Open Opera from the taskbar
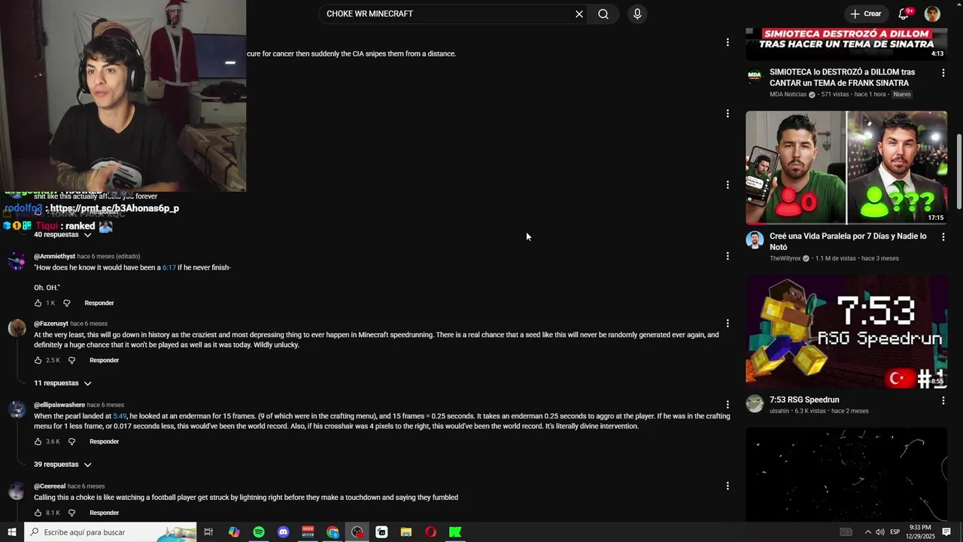The image size is (963, 542). [x=430, y=532]
